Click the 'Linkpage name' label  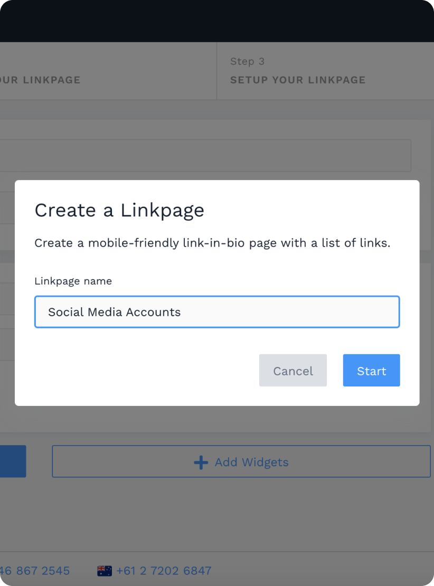click(73, 281)
